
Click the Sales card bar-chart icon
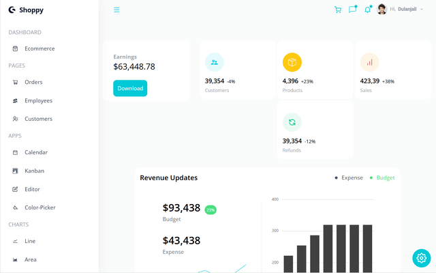[x=369, y=62]
